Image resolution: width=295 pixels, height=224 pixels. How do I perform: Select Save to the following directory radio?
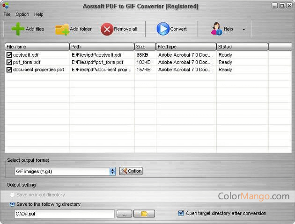pos(12,204)
